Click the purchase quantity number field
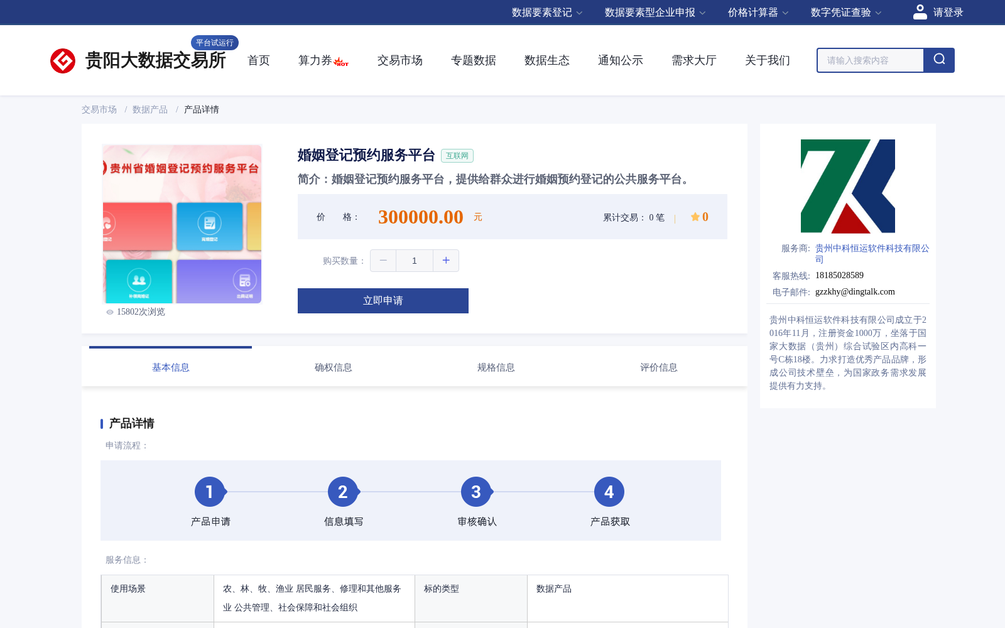Viewport: 1005px width, 628px height. click(415, 261)
